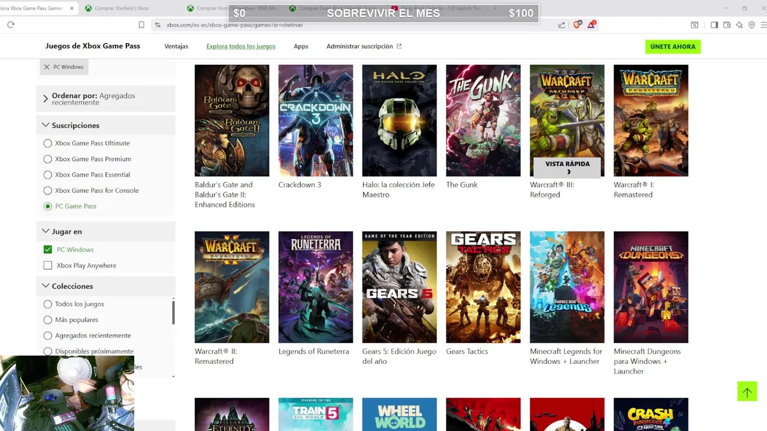Viewport: 767px width, 431px height.
Task: Check the Xbox Play Anywhere checkbox
Action: (x=48, y=265)
